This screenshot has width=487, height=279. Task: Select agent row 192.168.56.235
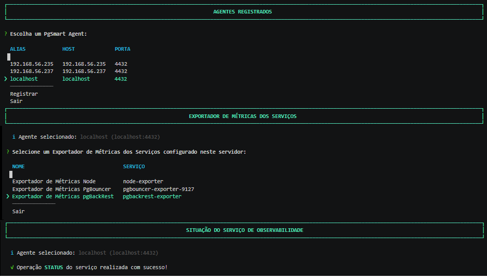click(x=68, y=64)
